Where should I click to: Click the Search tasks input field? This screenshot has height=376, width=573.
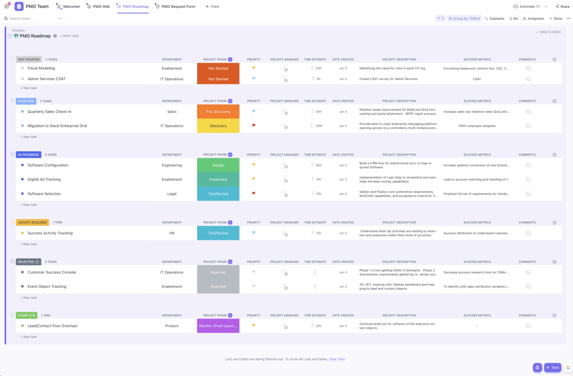pyautogui.click(x=25, y=18)
